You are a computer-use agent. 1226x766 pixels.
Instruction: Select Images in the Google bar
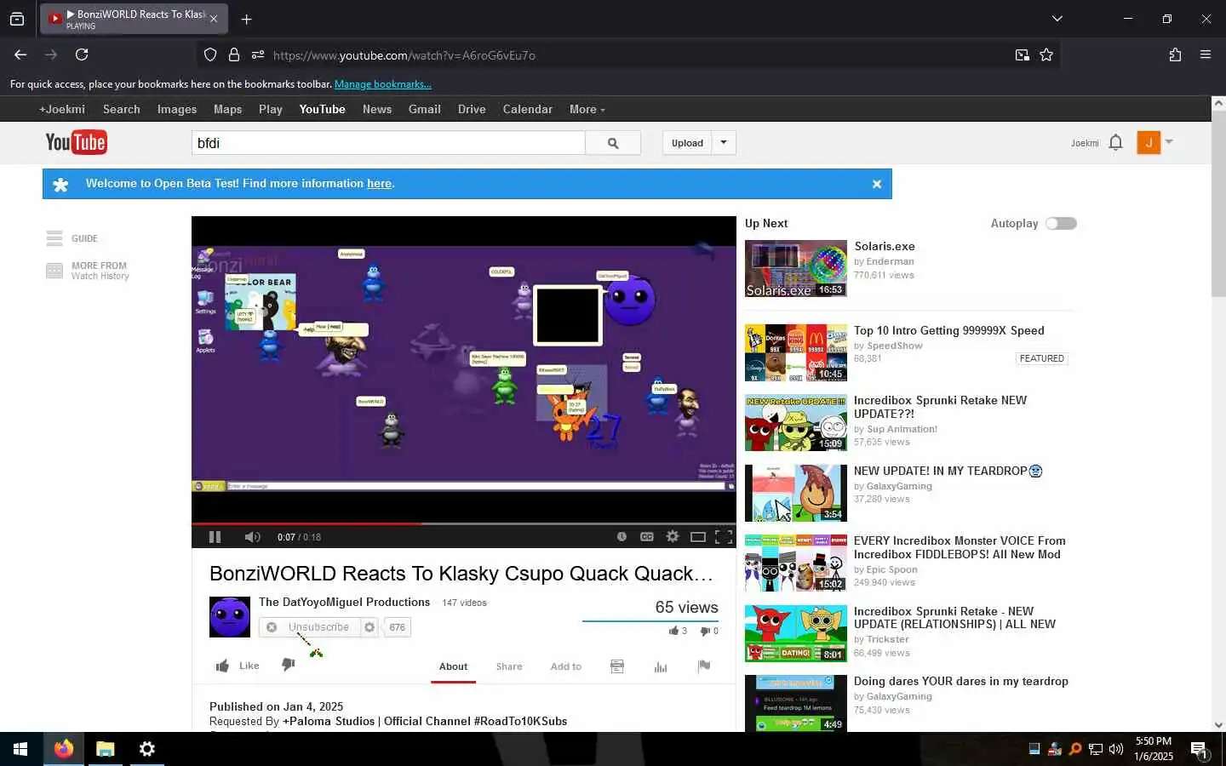[177, 109]
